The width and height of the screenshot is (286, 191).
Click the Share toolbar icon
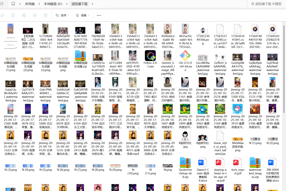pyautogui.click(x=35, y=15)
